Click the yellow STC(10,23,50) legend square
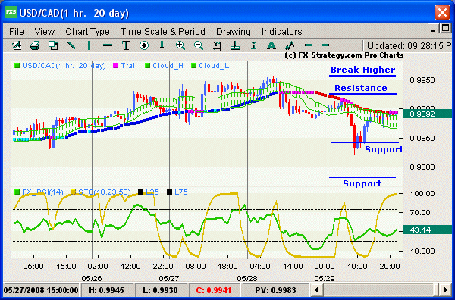The width and height of the screenshot is (455, 300). click(x=73, y=192)
